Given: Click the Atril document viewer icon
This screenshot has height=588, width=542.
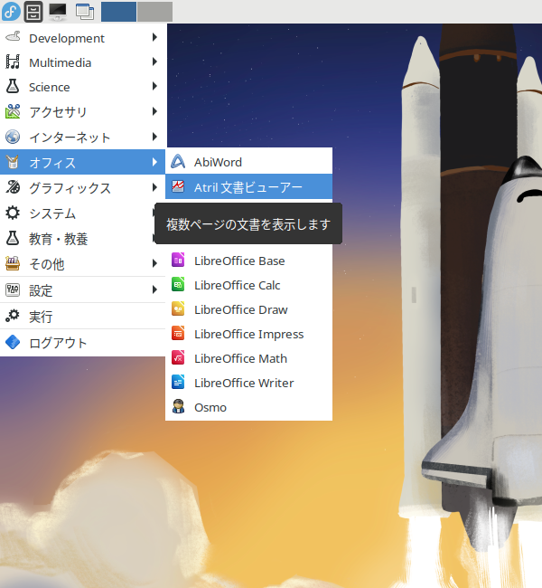Looking at the screenshot, I should click(178, 186).
